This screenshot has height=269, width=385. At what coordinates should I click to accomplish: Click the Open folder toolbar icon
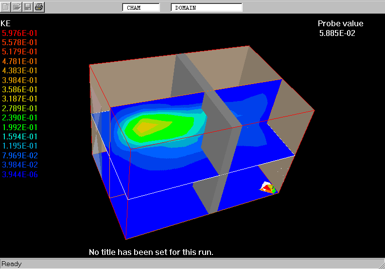pos(17,7)
